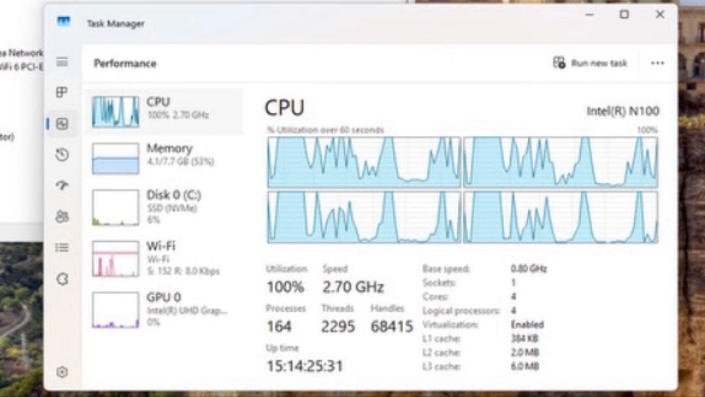Screen dimensions: 705x397
Task: Open the three-dot more options menu
Action: tap(657, 63)
